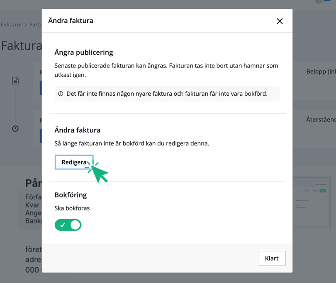336x283 pixels.
Task: Open the user avatar icon at top right
Action: click(x=318, y=1)
